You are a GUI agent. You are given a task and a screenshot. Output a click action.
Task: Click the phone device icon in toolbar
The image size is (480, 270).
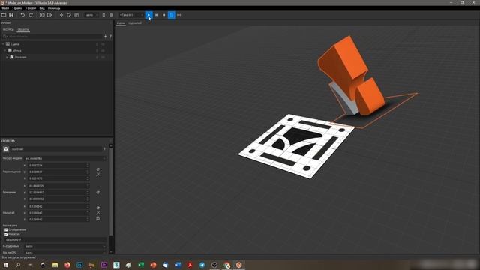pos(103,15)
